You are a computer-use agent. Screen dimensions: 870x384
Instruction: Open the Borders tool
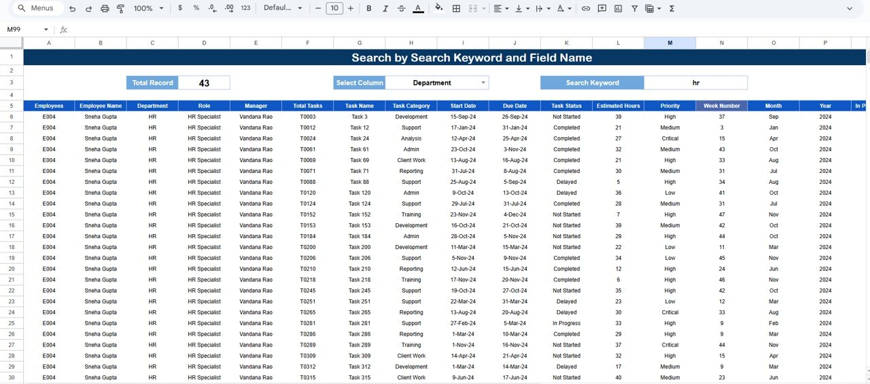456,9
